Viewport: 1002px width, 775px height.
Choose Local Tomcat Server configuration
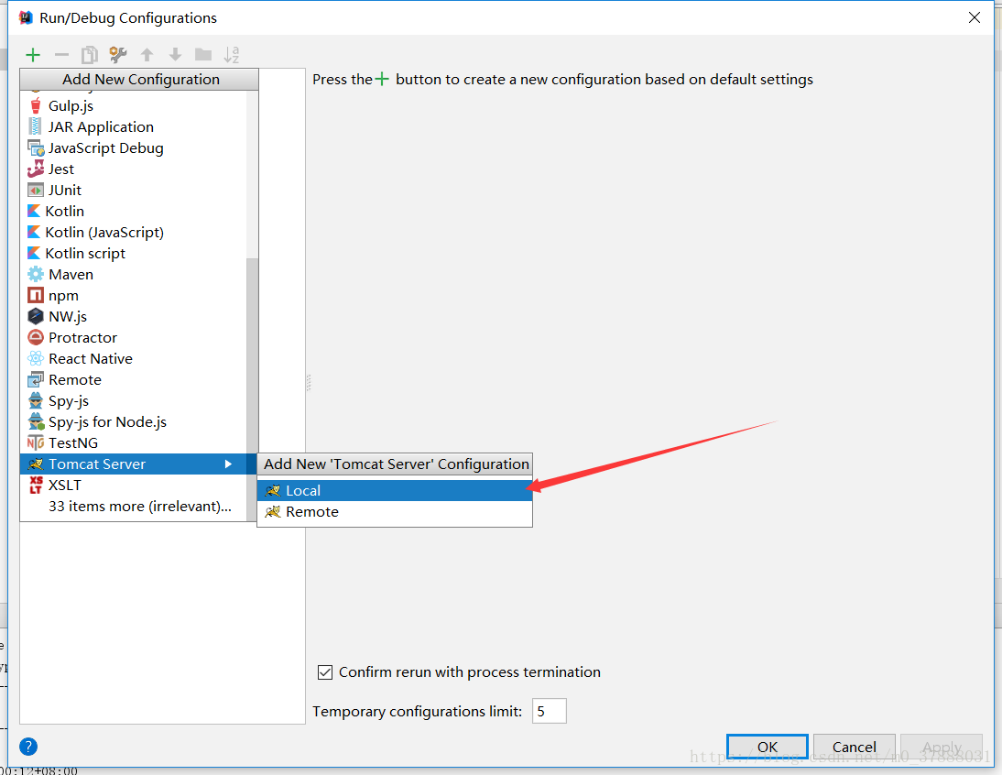[394, 491]
